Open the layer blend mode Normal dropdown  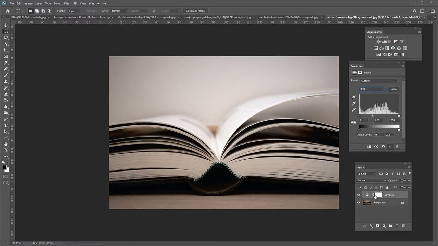[x=371, y=180]
